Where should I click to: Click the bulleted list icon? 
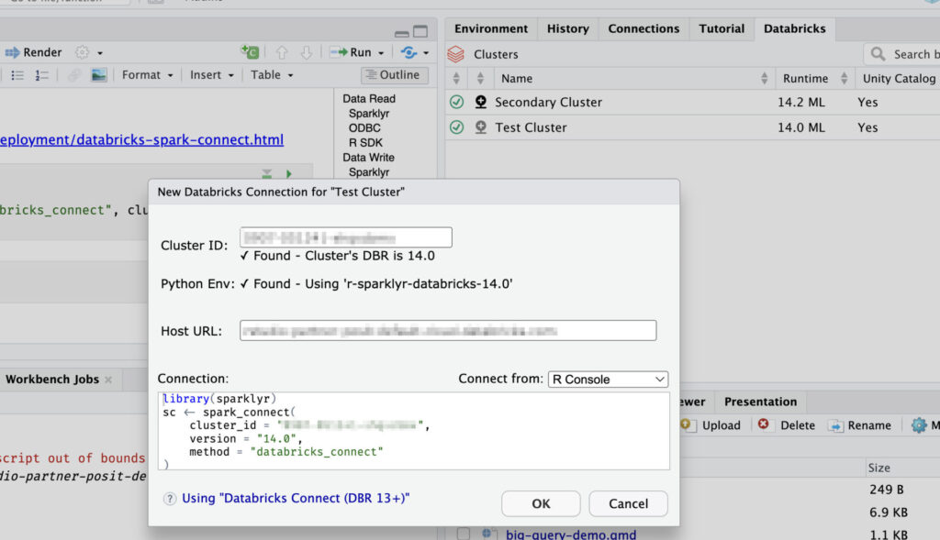17,75
